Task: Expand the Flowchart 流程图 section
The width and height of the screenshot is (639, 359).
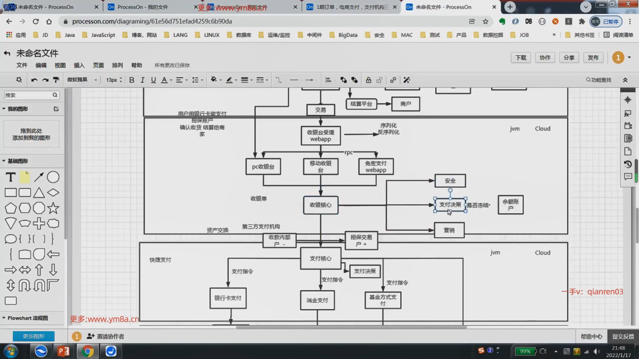Action: click(27, 318)
